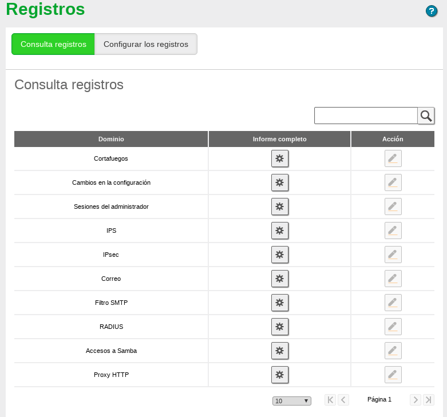Click edit pencil for Cambios en la configuración

pos(393,182)
